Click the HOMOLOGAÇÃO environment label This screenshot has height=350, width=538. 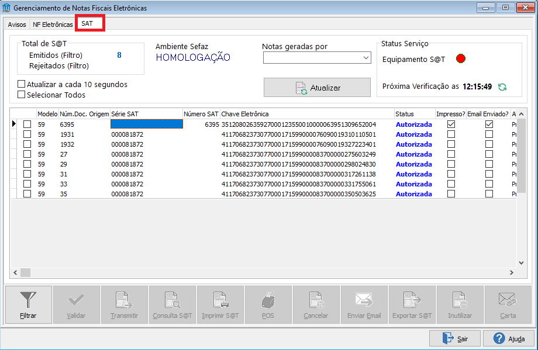tap(193, 57)
